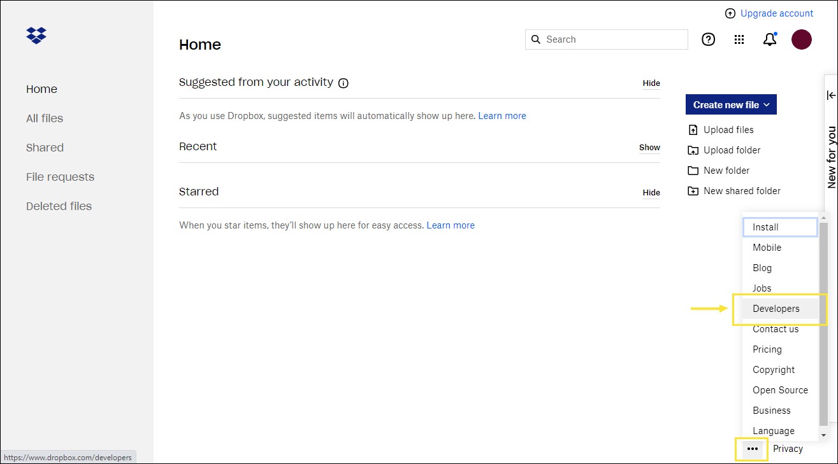Open the Upgrade account link
Image resolution: width=838 pixels, height=464 pixels.
pos(777,13)
